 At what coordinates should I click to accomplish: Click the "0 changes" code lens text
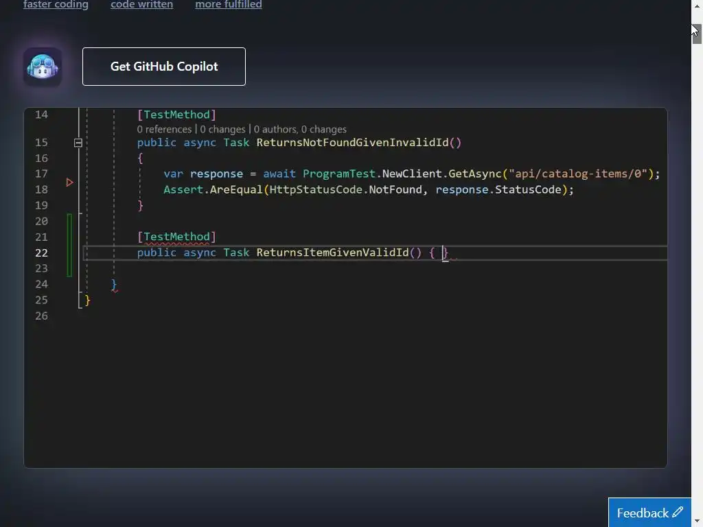point(222,130)
